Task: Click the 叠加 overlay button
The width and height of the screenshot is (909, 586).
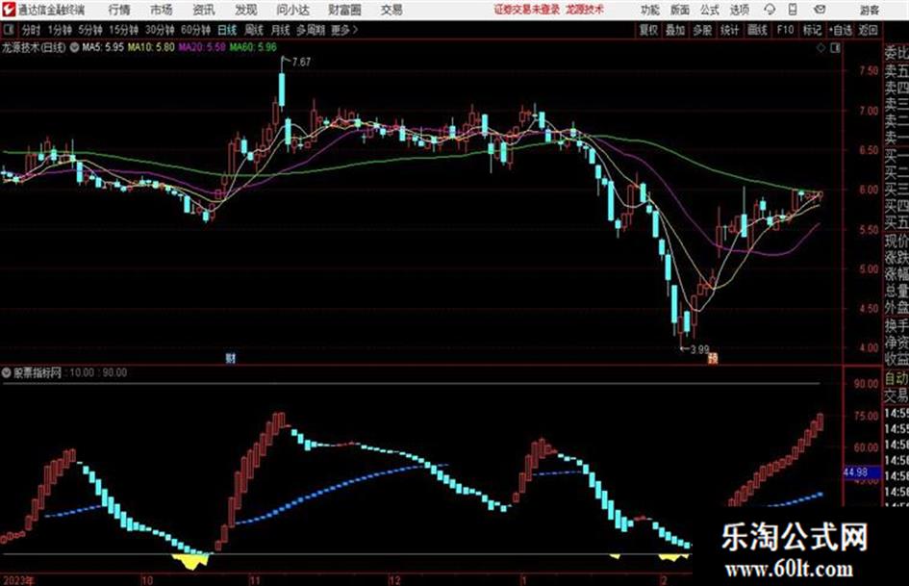Action: [x=675, y=30]
